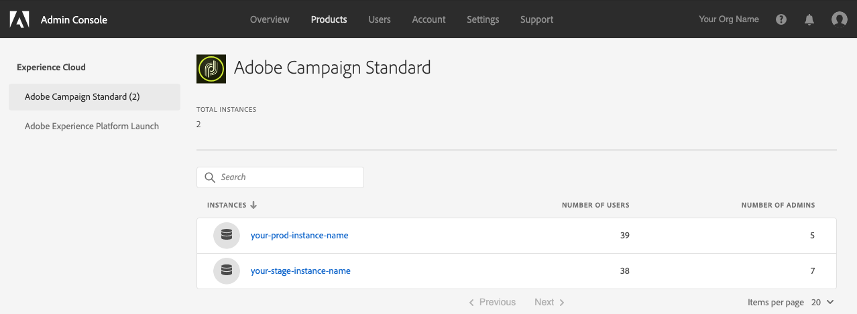Sort by the Instances column arrow
857x314 pixels.
[x=253, y=205]
